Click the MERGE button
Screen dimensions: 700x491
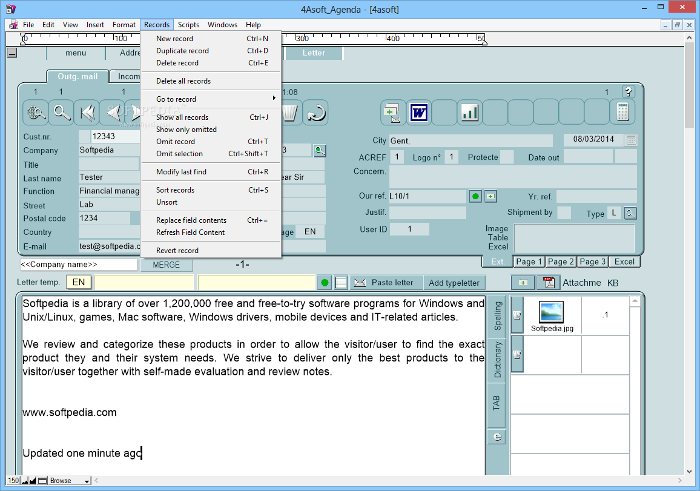pos(167,265)
